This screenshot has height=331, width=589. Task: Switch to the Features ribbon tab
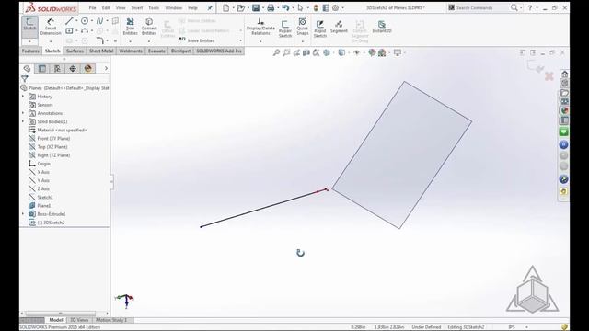[30, 51]
